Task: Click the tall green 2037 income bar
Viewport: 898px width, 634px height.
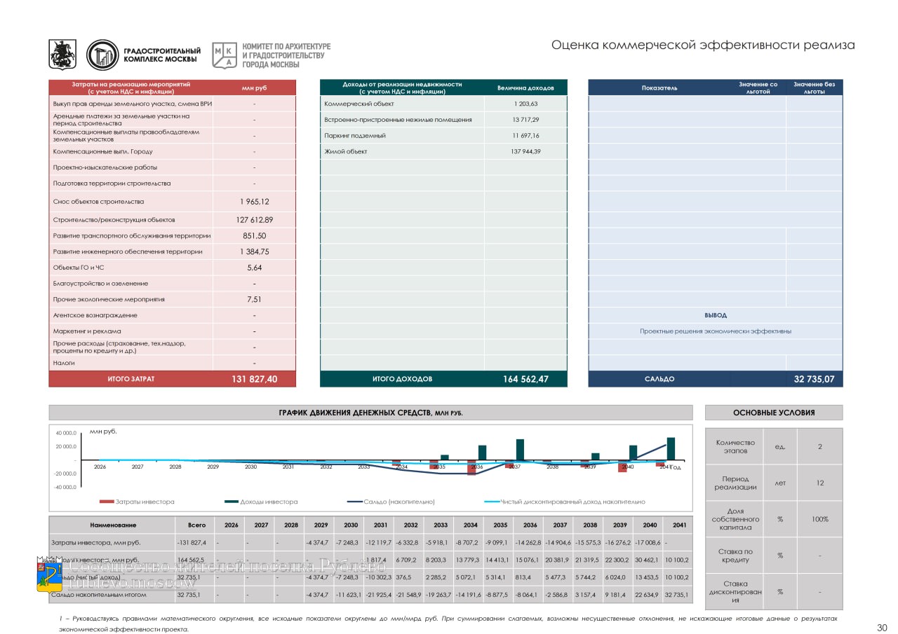Action: 520,449
